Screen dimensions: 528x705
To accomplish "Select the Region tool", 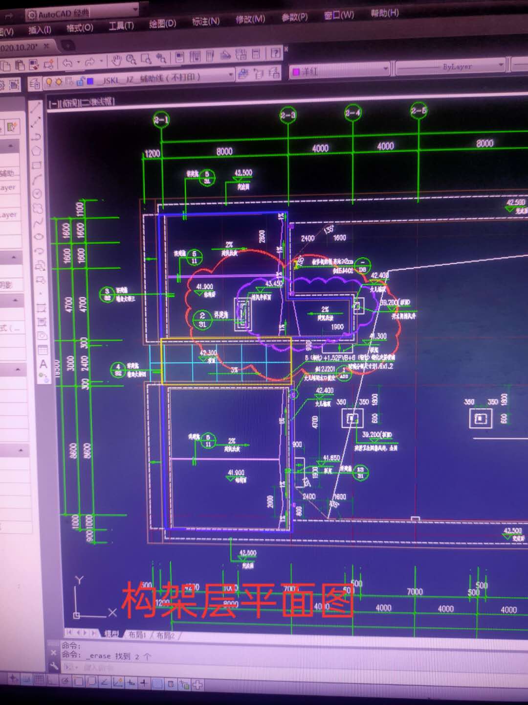I will 42,336.
